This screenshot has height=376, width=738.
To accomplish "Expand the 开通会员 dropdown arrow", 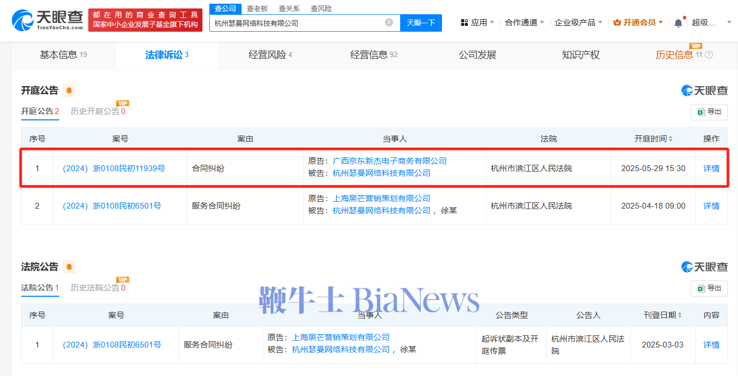I will pyautogui.click(x=661, y=23).
